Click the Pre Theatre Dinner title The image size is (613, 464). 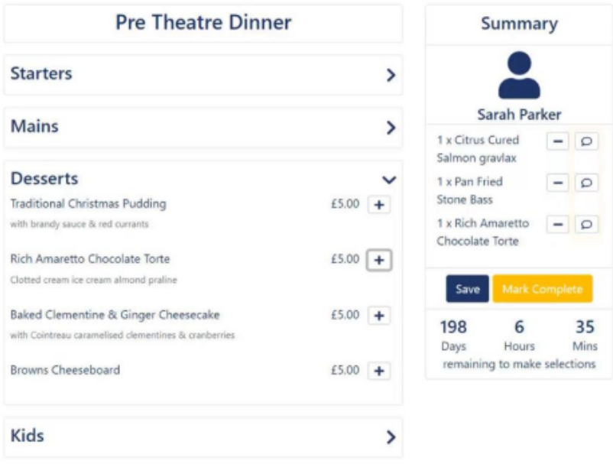click(203, 23)
